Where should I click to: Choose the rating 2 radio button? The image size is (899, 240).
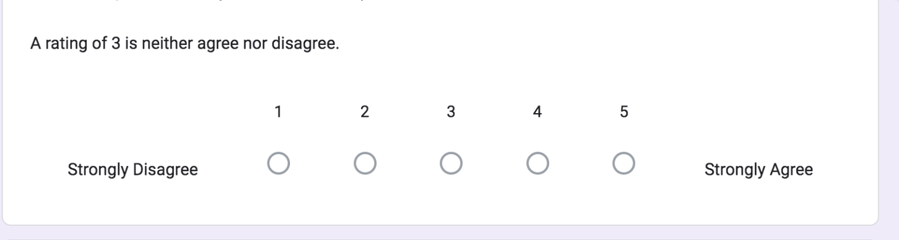(x=365, y=163)
